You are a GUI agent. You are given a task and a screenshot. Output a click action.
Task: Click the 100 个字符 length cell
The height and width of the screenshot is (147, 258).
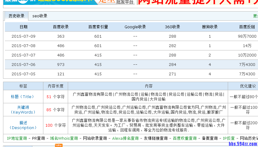(x=56, y=125)
